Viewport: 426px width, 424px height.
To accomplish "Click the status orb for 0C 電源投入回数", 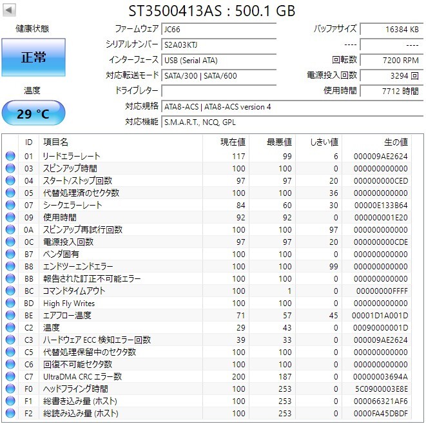I will click(10, 242).
